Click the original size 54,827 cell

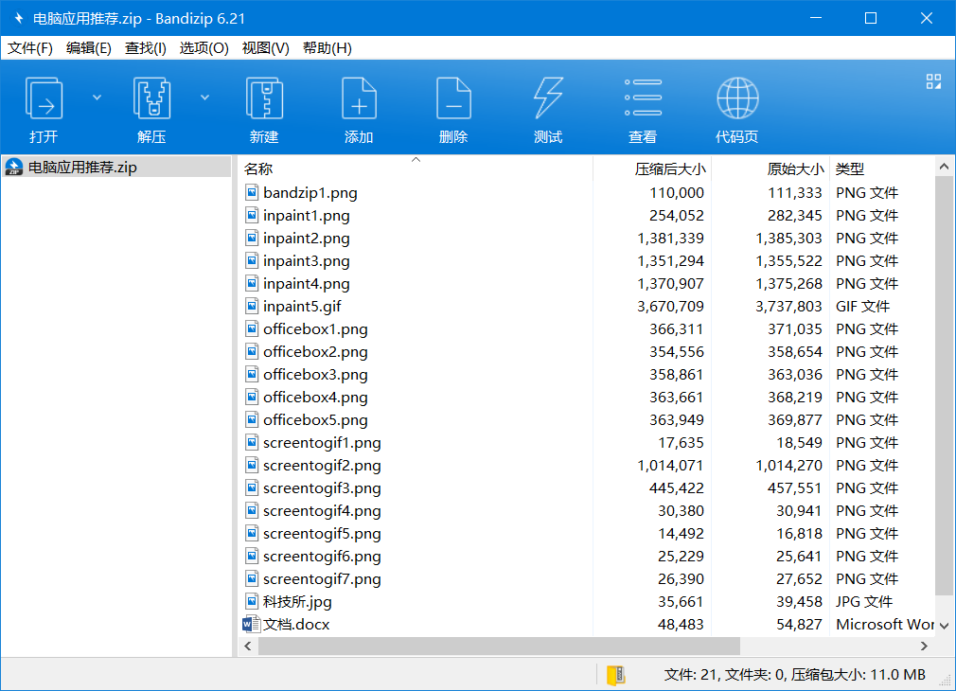(799, 624)
